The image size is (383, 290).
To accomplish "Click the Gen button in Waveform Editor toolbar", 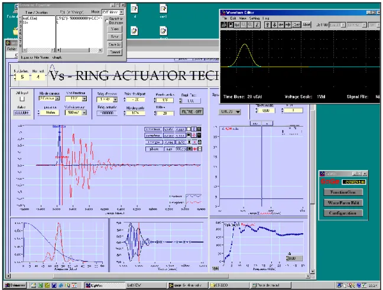I will [x=297, y=25].
